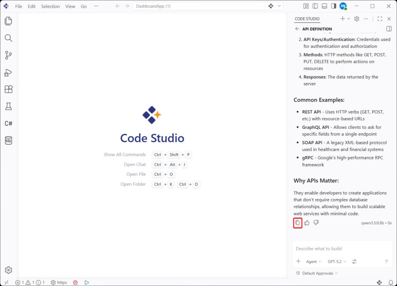Click the Common Examples heading

[319, 100]
